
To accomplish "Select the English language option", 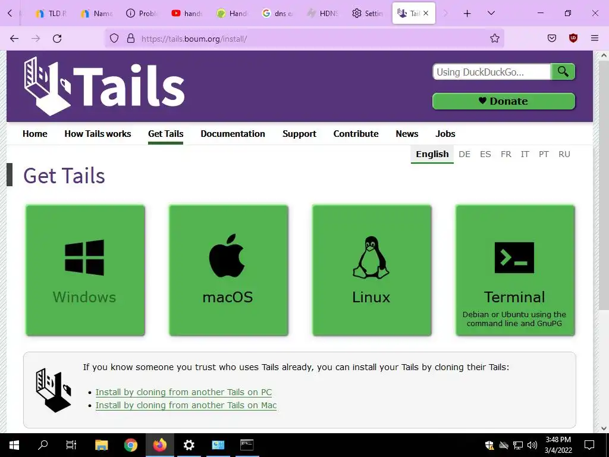I will click(432, 154).
